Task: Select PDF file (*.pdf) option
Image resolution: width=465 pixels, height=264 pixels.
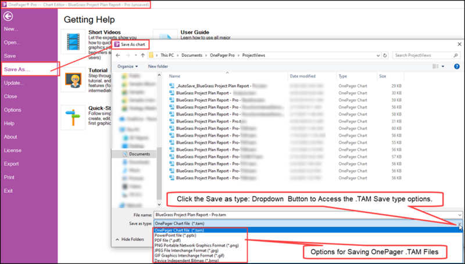Action: coord(167,240)
